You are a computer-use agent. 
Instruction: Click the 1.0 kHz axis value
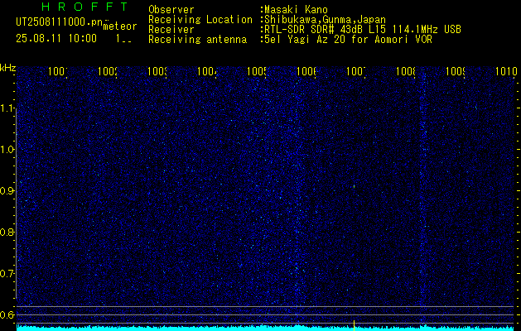pyautogui.click(x=7, y=150)
